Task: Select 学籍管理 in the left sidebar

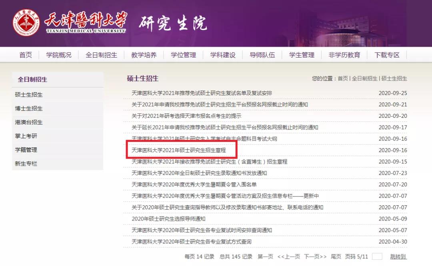Action: (26, 150)
